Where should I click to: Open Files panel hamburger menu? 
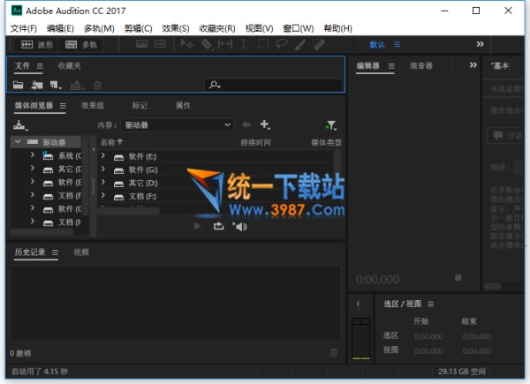click(40, 66)
